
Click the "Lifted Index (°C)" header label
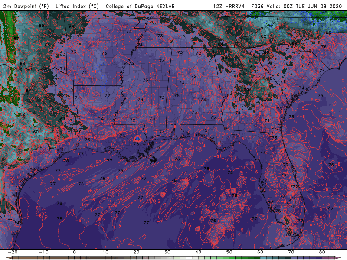coord(77,6)
